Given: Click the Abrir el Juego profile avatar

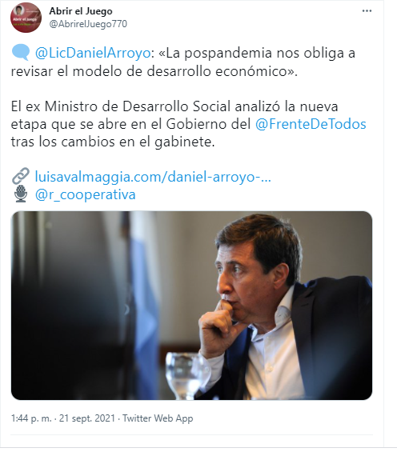Looking at the screenshot, I should (26, 18).
